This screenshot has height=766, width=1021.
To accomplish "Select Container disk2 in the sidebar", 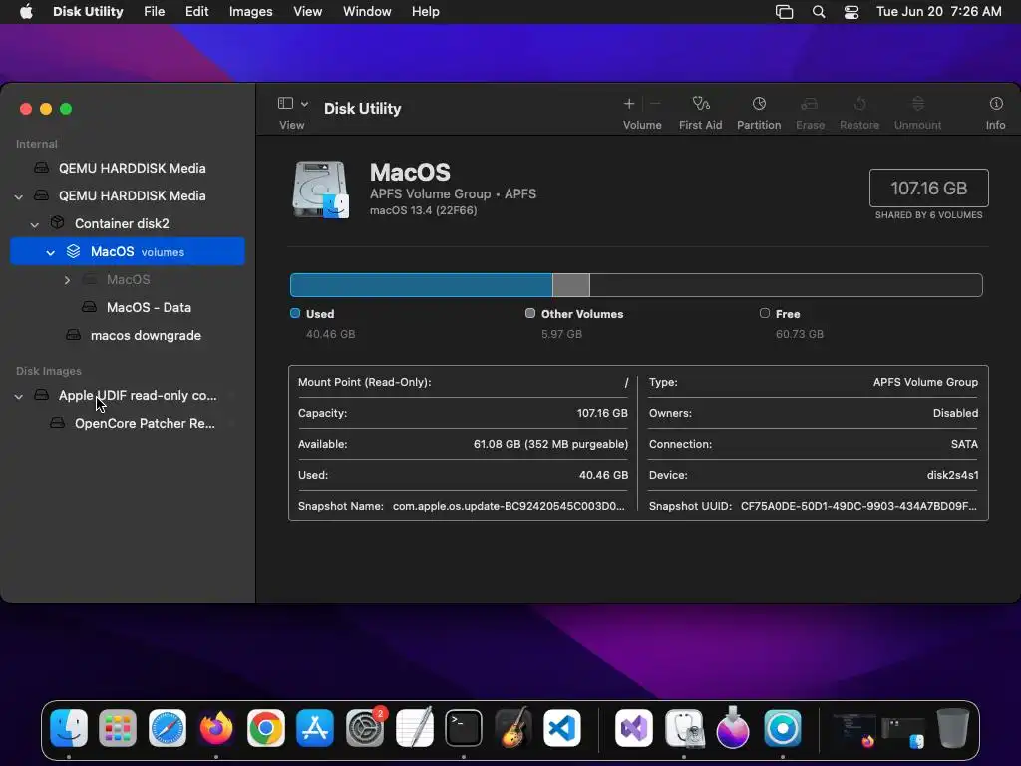I will pyautogui.click(x=122, y=223).
